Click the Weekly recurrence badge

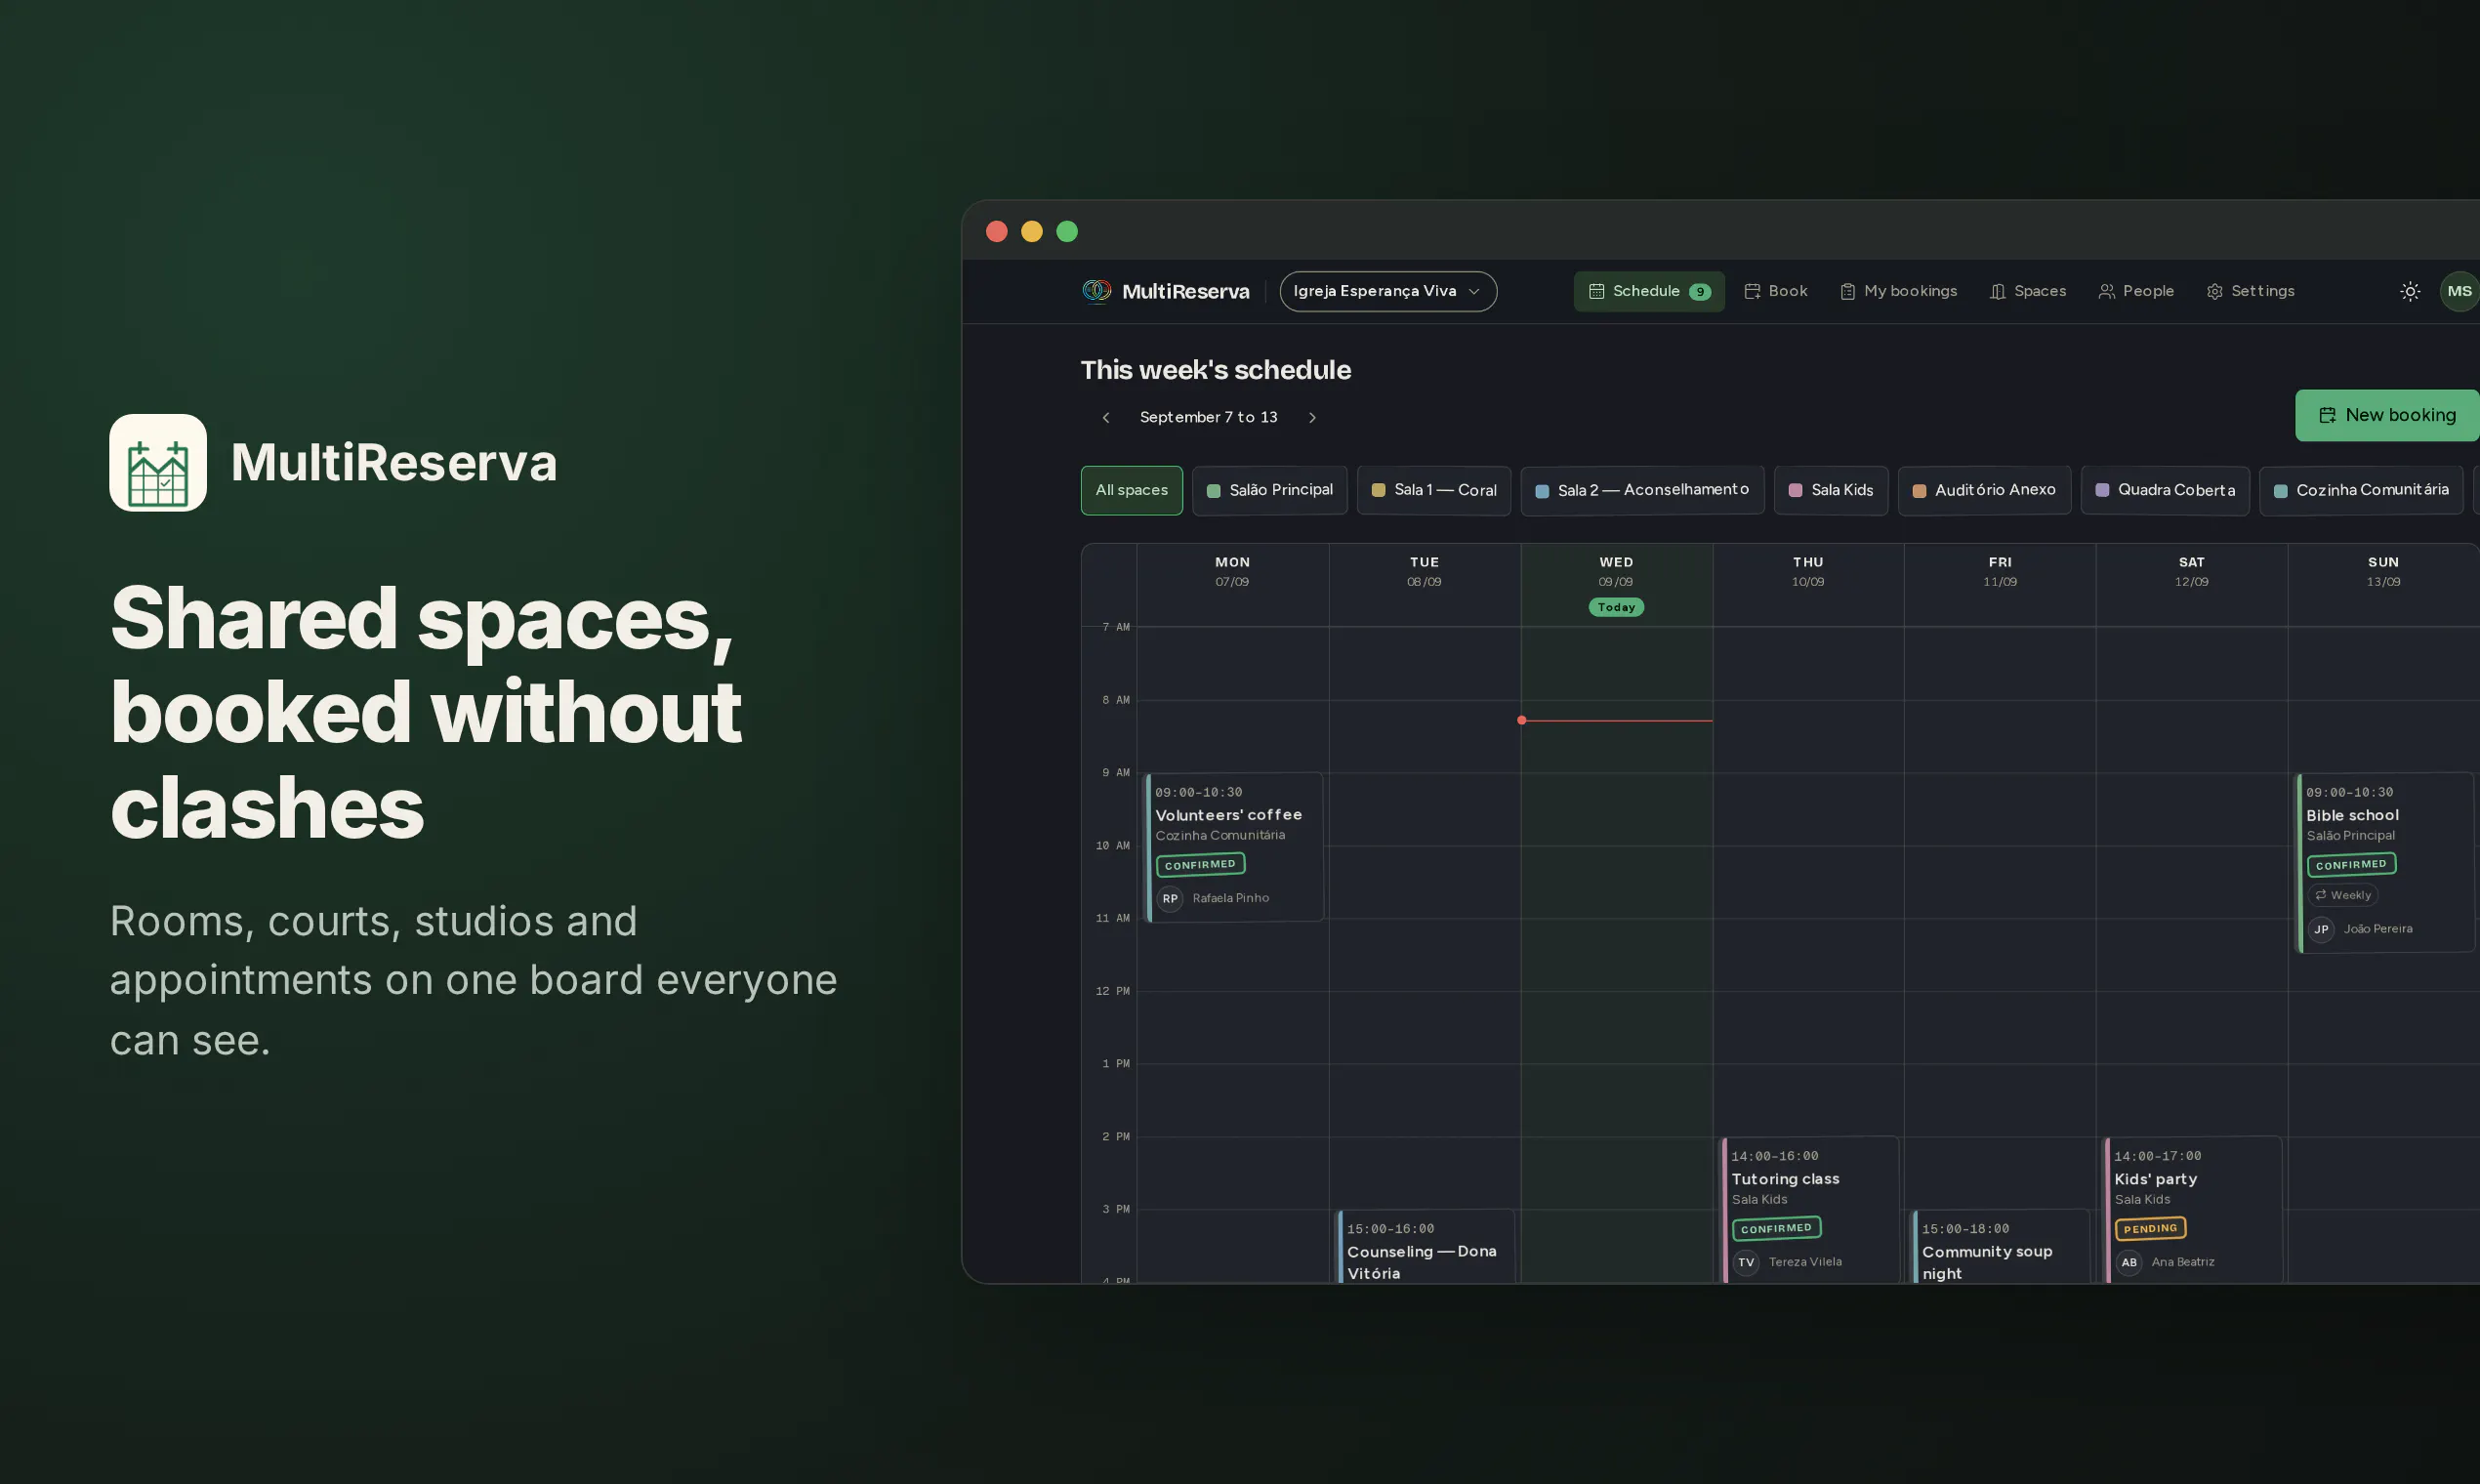coord(2342,895)
